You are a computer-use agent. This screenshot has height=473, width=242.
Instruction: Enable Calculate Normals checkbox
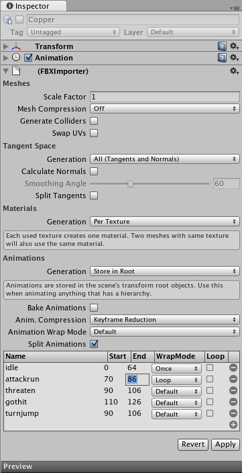click(x=95, y=171)
